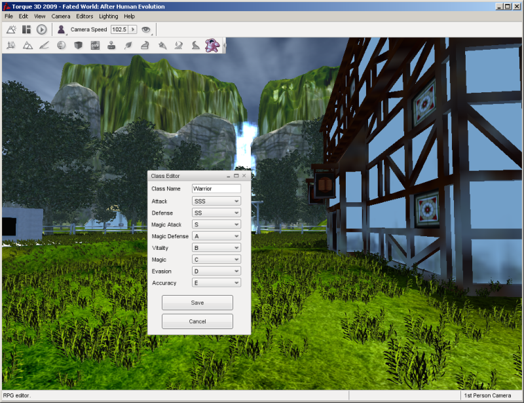524x403 pixels.
Task: Open the Editors menu
Action: [x=84, y=16]
